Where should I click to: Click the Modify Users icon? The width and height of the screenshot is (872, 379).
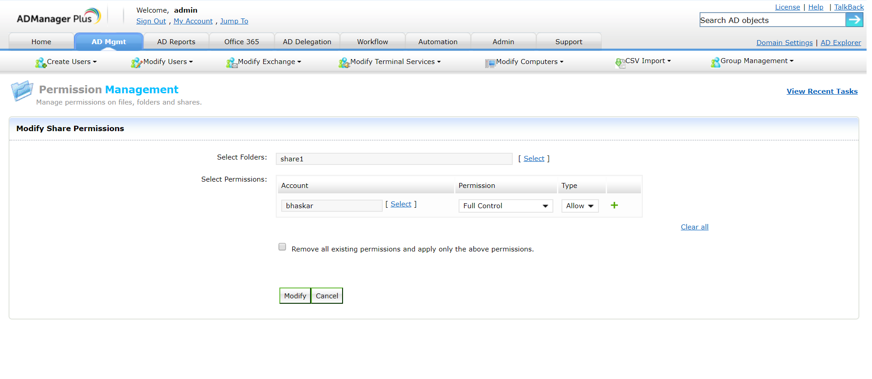(x=136, y=63)
